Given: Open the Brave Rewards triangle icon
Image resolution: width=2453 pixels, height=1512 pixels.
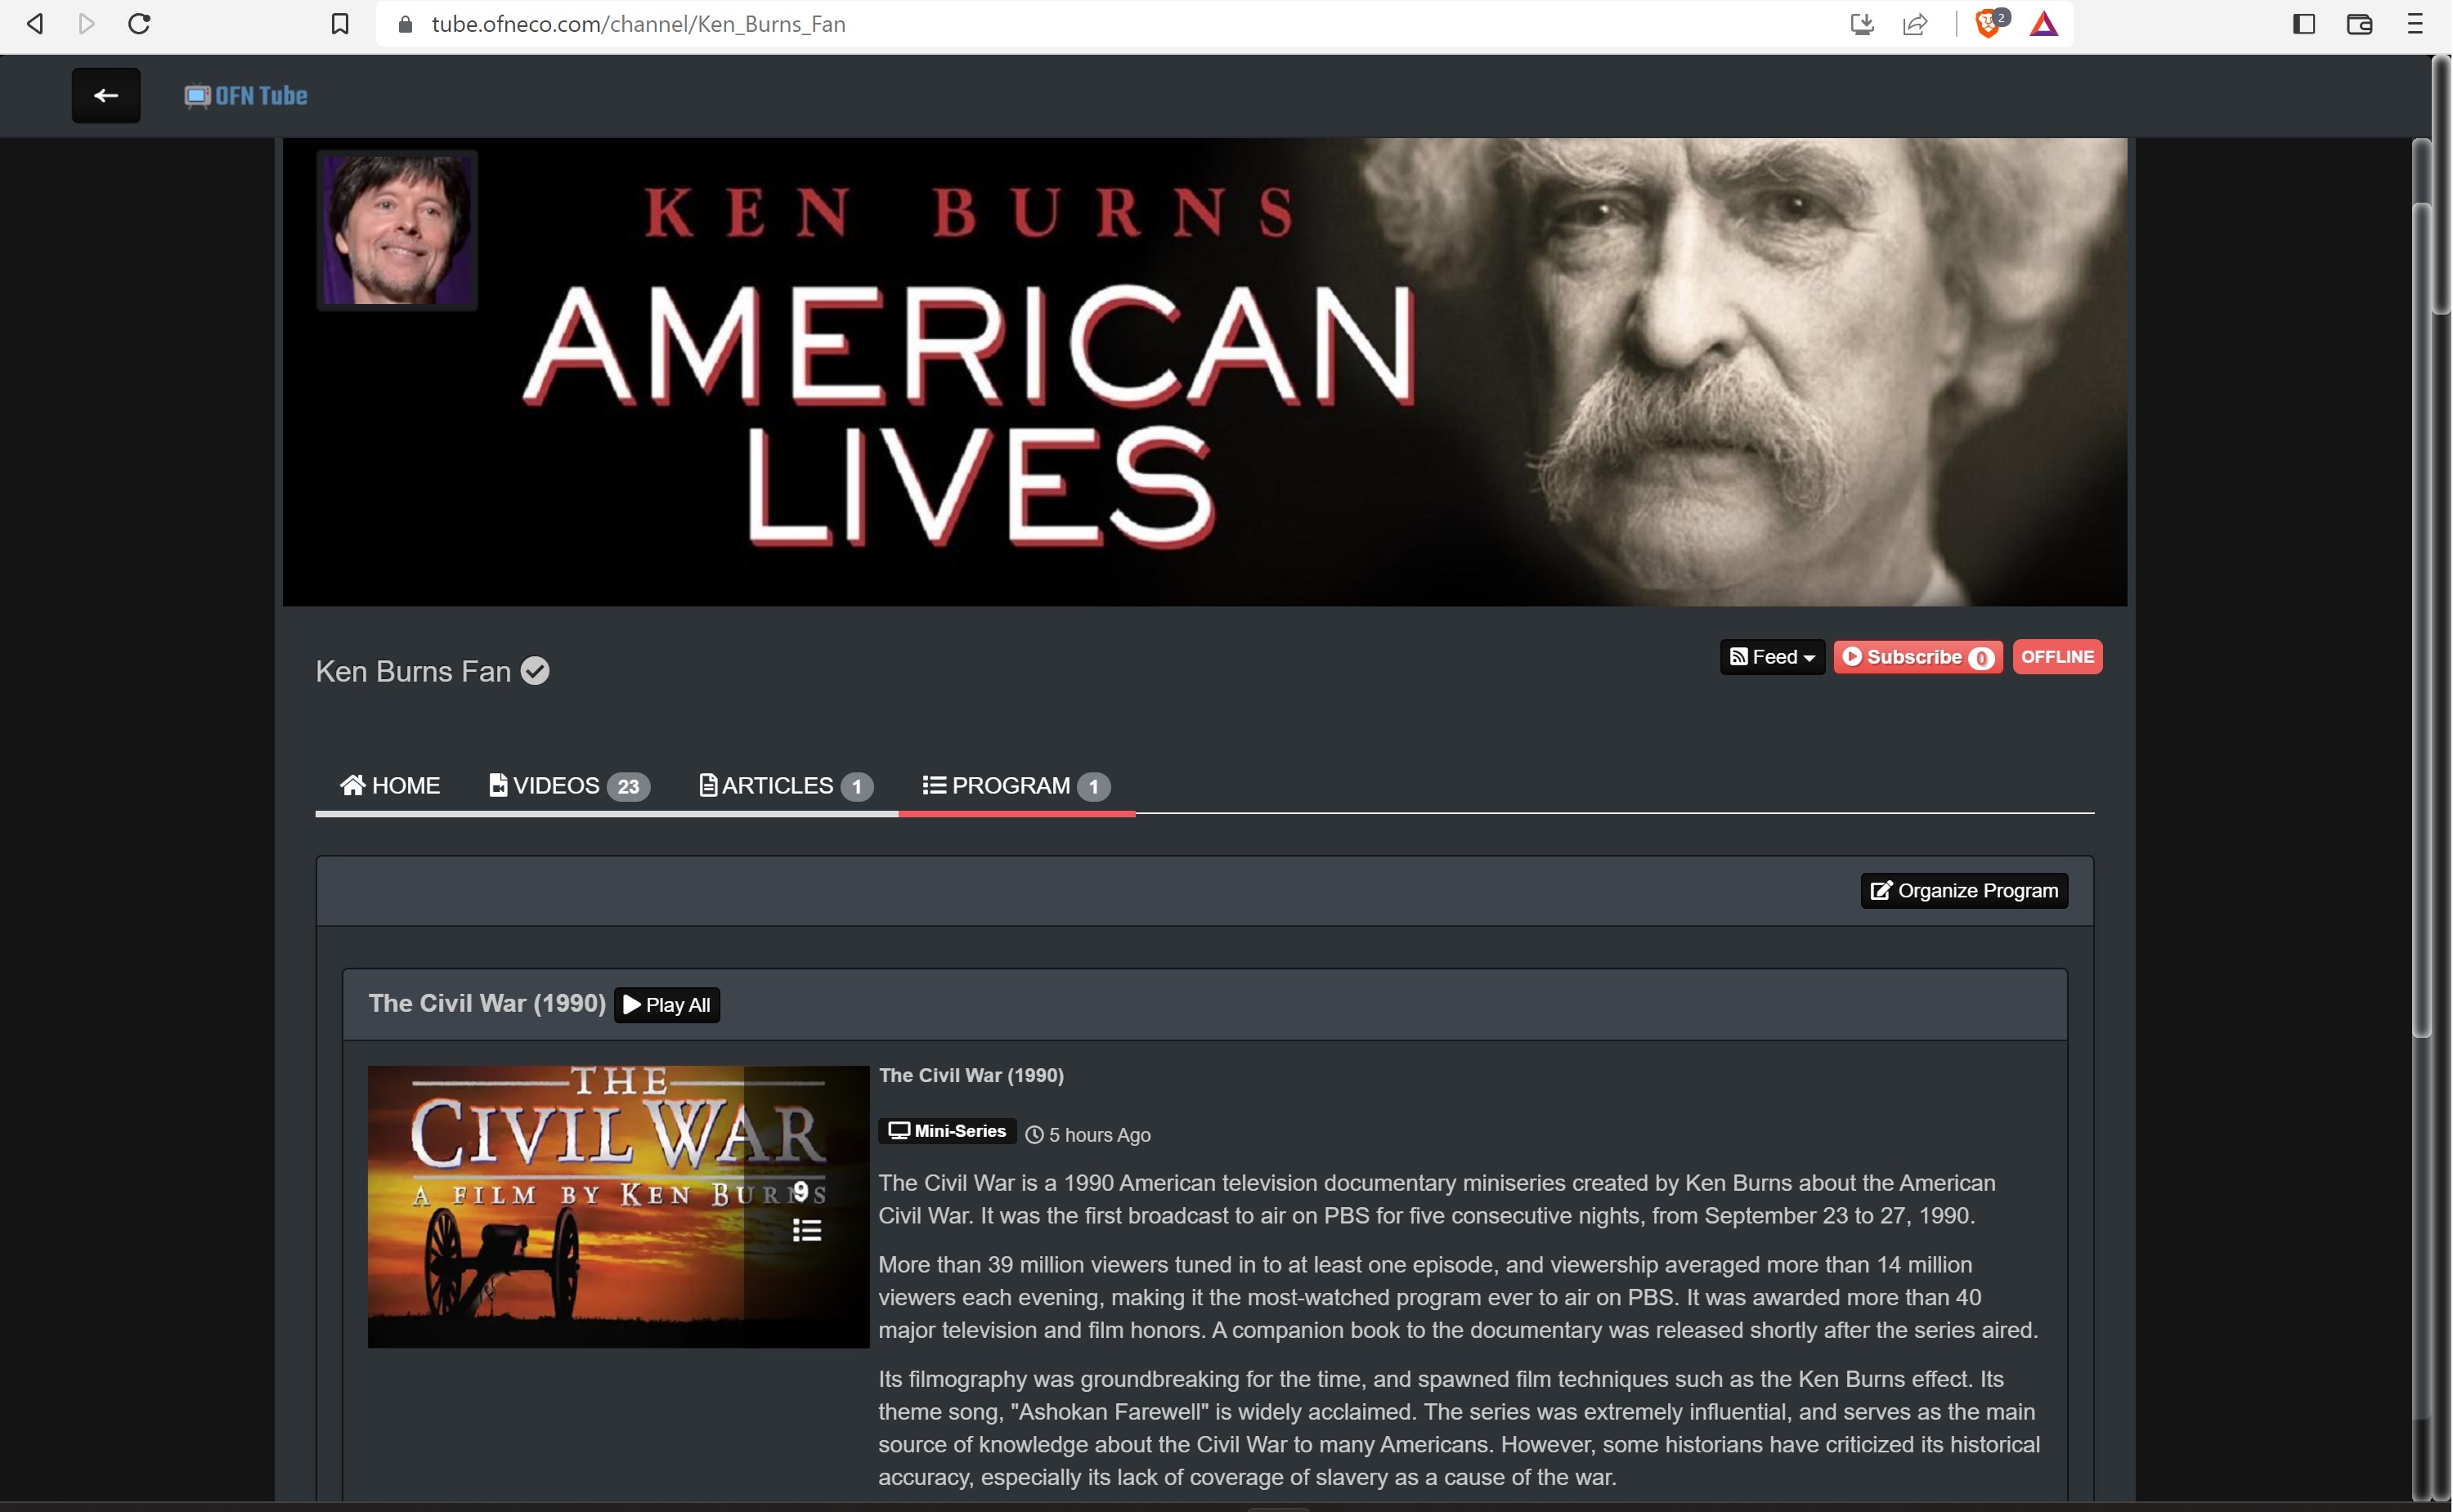Looking at the screenshot, I should point(2044,23).
